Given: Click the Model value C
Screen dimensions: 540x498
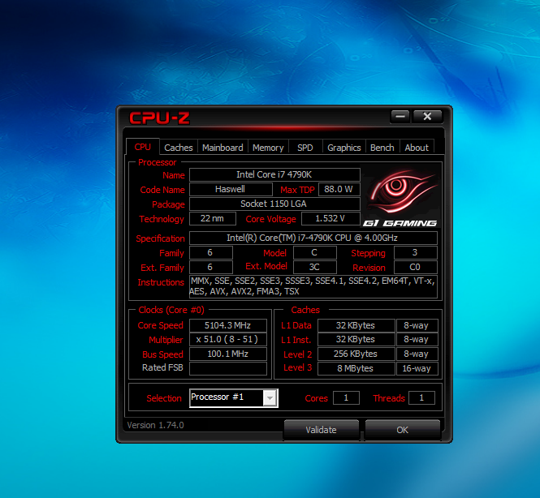Looking at the screenshot, I should pyautogui.click(x=315, y=253).
